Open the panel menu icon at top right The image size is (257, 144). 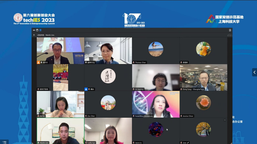pyautogui.click(x=230, y=30)
